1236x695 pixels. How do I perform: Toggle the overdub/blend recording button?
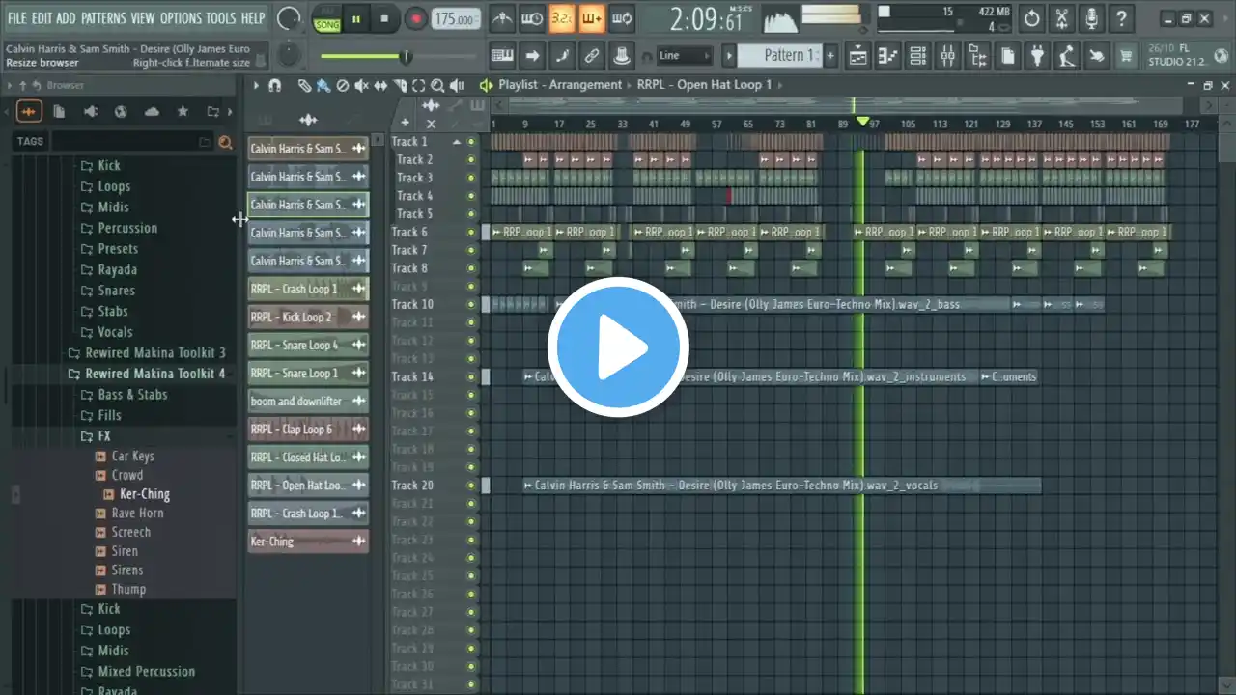click(591, 18)
